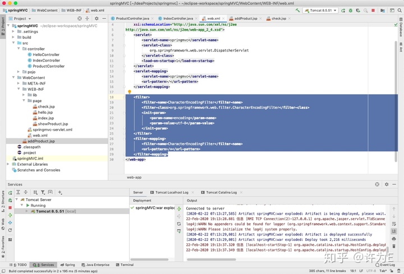Click the editor vertical scrollbar
Viewport: 404px width, 274px height.
click(x=396, y=101)
